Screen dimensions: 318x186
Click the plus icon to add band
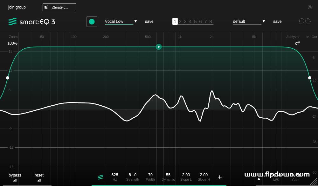point(219,177)
